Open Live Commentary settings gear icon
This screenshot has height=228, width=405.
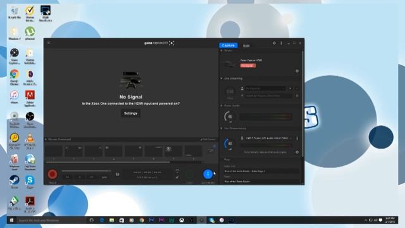[x=297, y=152]
